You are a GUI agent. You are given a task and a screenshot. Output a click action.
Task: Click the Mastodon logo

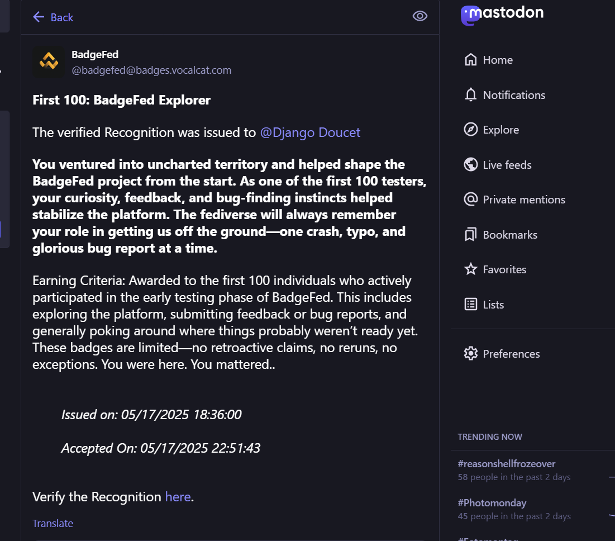[x=502, y=14]
